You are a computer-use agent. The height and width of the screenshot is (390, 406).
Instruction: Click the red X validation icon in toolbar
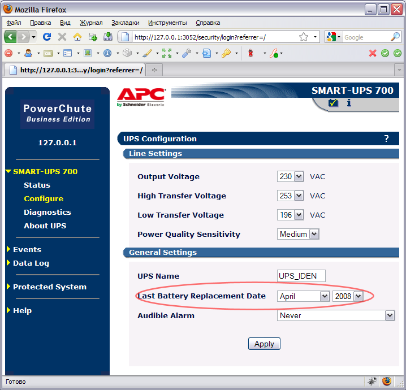373,53
